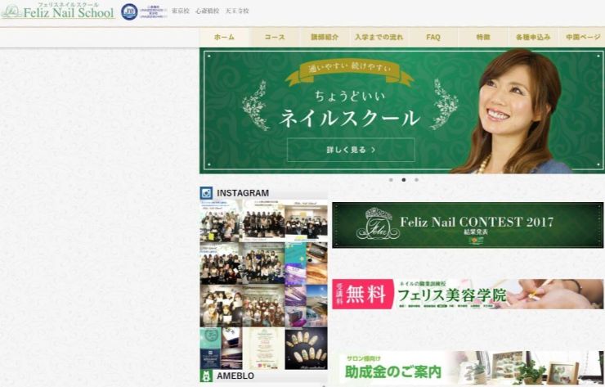Open the 中国ページ menu item
605x387 pixels.
pyautogui.click(x=582, y=38)
